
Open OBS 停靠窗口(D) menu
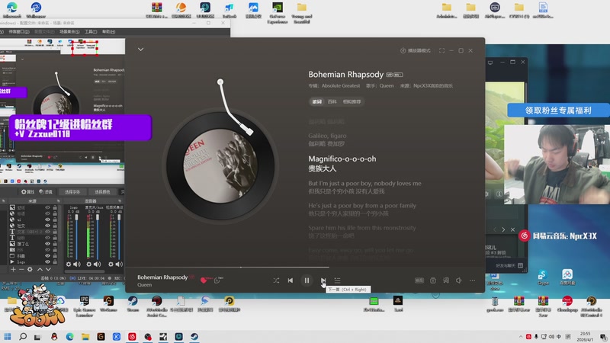(18, 31)
